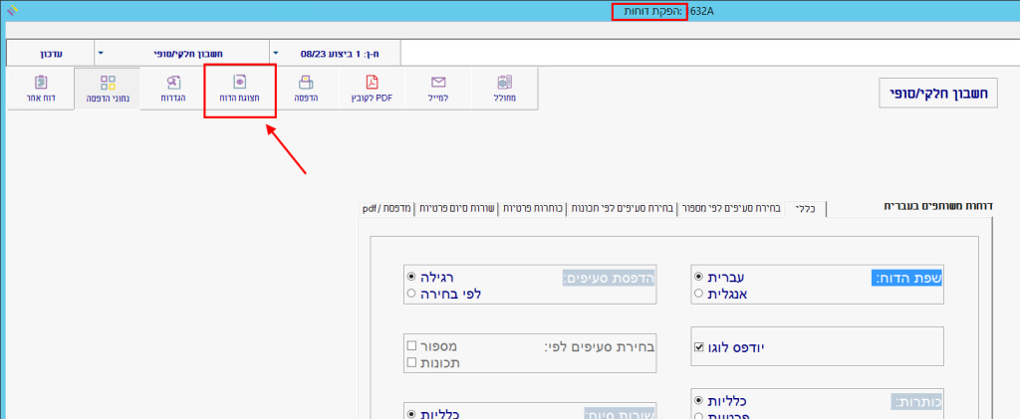
Task: Choose the לפי בחירה radio option
Action: coord(411,294)
